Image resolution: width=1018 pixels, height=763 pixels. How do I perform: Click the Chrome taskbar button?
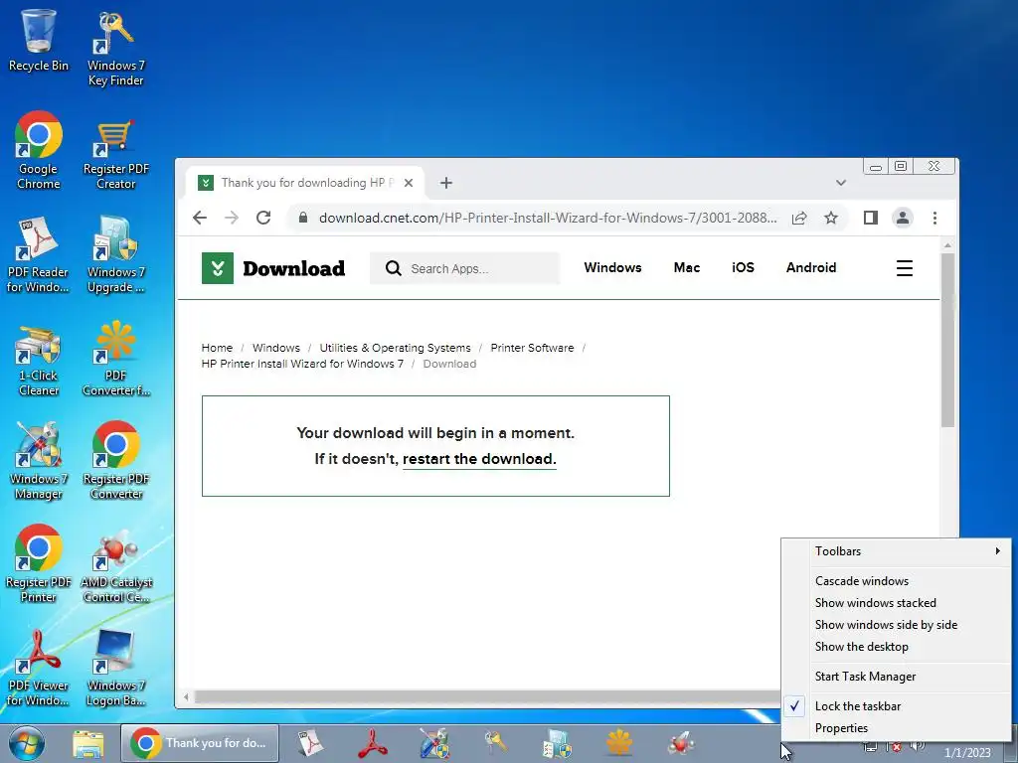200,743
